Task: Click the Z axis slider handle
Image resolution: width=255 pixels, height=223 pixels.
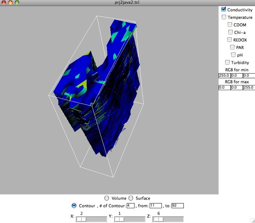Action: tap(158, 220)
